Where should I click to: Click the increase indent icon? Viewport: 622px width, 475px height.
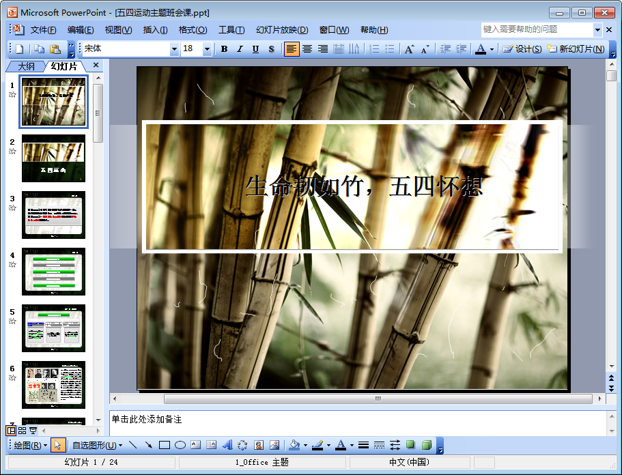tap(461, 48)
